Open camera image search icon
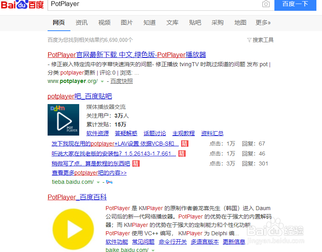322x252 pixels. coord(266,4)
